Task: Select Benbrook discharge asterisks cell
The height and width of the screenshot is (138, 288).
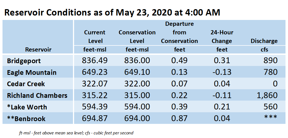Action: 270,117
